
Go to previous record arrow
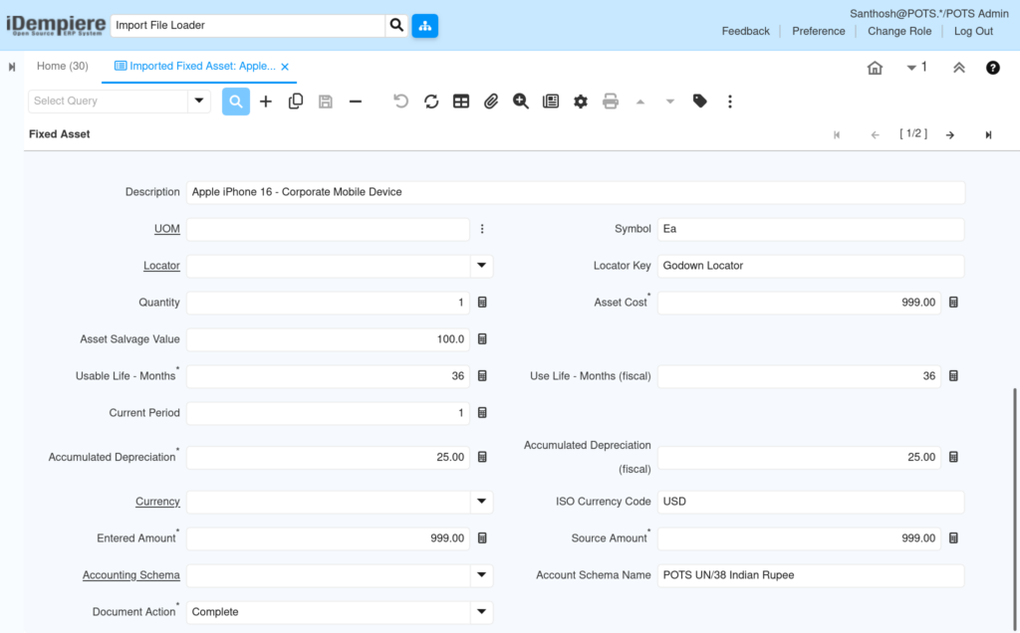875,134
